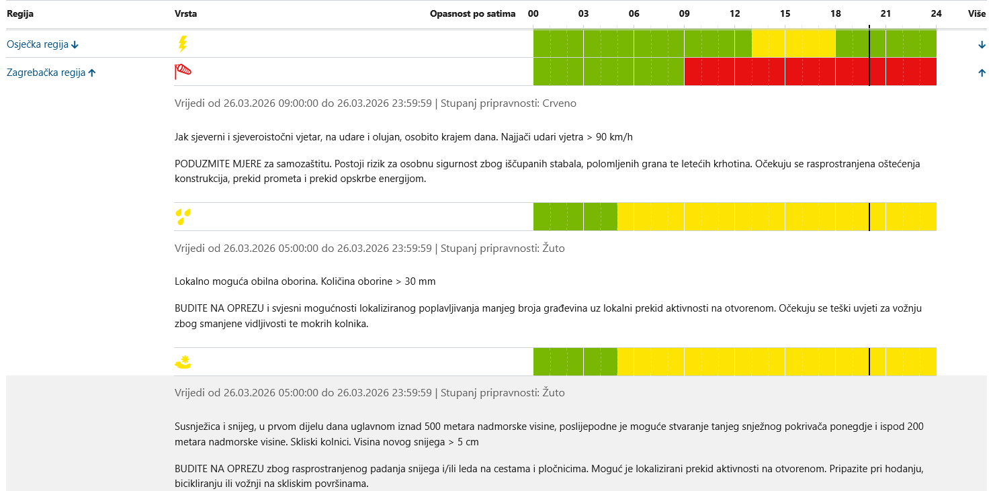The height and width of the screenshot is (491, 995).
Task: Click the hour 09 label in the timeline header
Action: pyautogui.click(x=685, y=13)
